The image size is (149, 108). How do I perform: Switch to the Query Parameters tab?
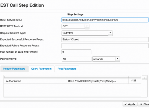(x=41, y=69)
